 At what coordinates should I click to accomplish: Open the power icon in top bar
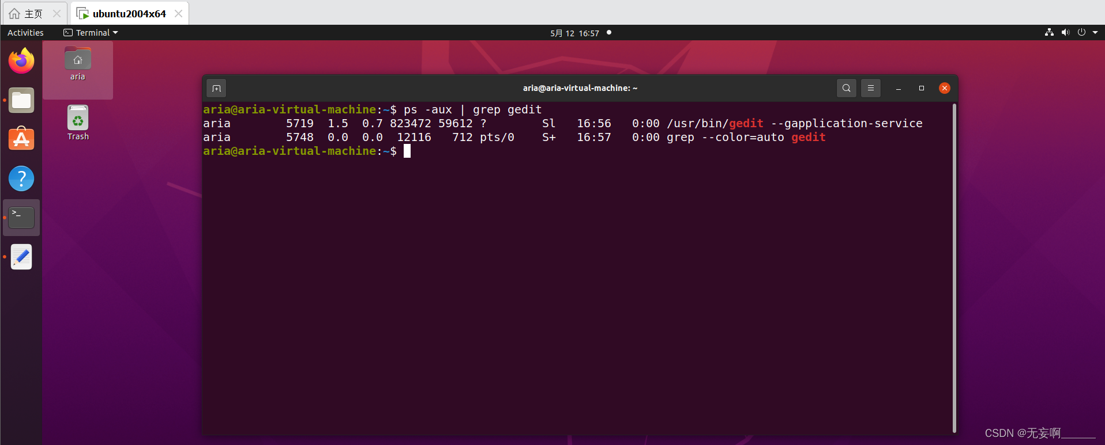coord(1081,33)
